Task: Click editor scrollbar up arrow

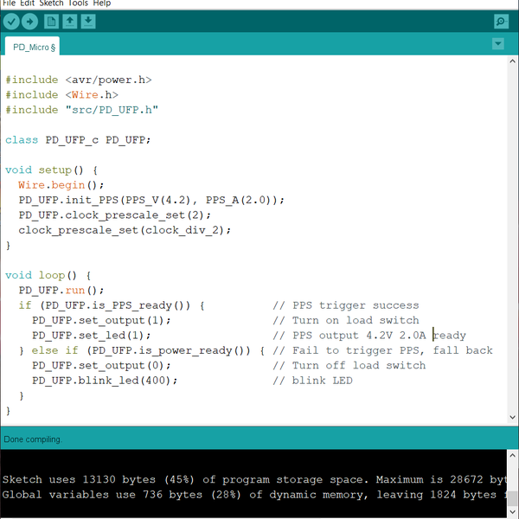Action: (512, 61)
